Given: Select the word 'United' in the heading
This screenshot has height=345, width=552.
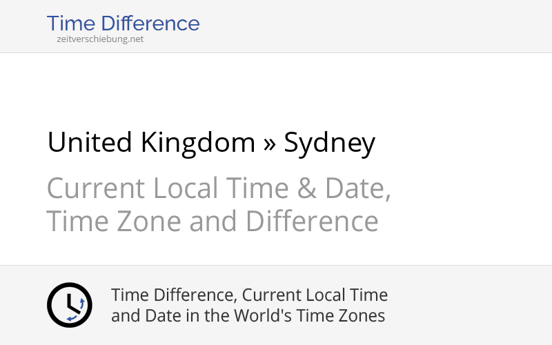Looking at the screenshot, I should [x=90, y=143].
